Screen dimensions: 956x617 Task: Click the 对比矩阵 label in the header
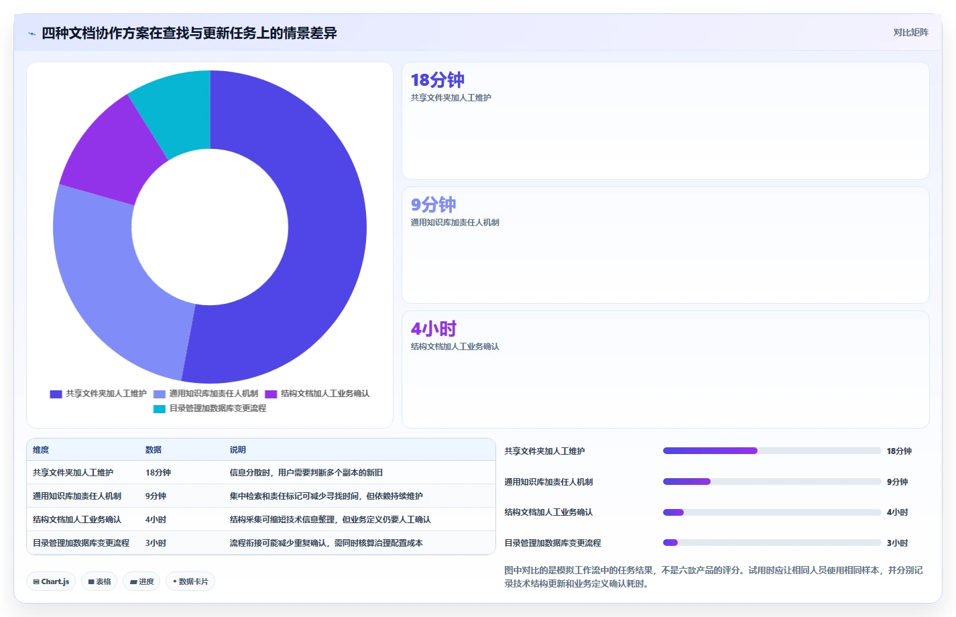click(x=910, y=32)
